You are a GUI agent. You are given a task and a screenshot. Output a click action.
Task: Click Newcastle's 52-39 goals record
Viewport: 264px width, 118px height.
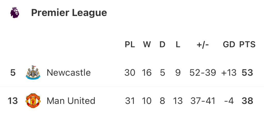203,73
